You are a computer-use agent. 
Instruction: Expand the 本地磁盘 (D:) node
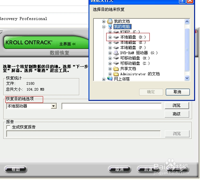point(110,37)
